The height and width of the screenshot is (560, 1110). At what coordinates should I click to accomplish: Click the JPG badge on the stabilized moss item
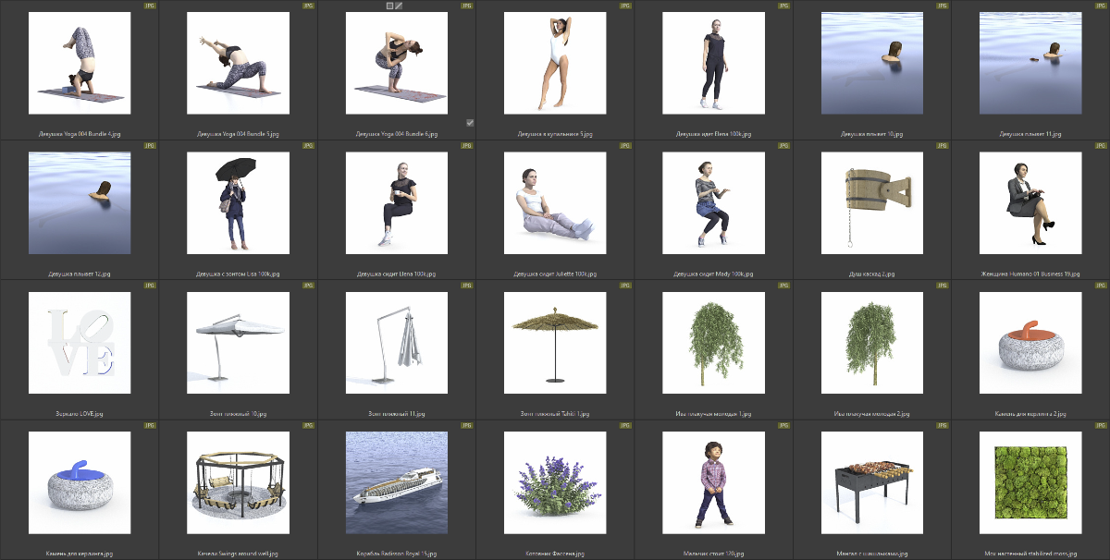tap(1101, 426)
